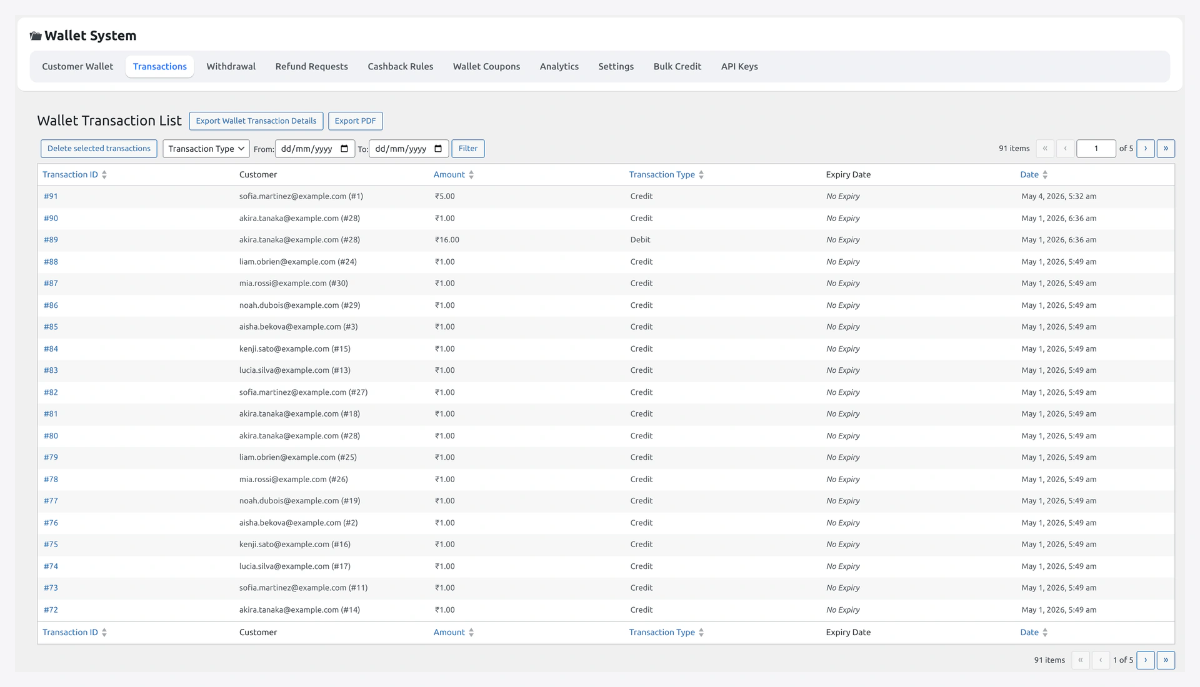Open transaction #78 link
The height and width of the screenshot is (687, 1200).
tap(51, 480)
